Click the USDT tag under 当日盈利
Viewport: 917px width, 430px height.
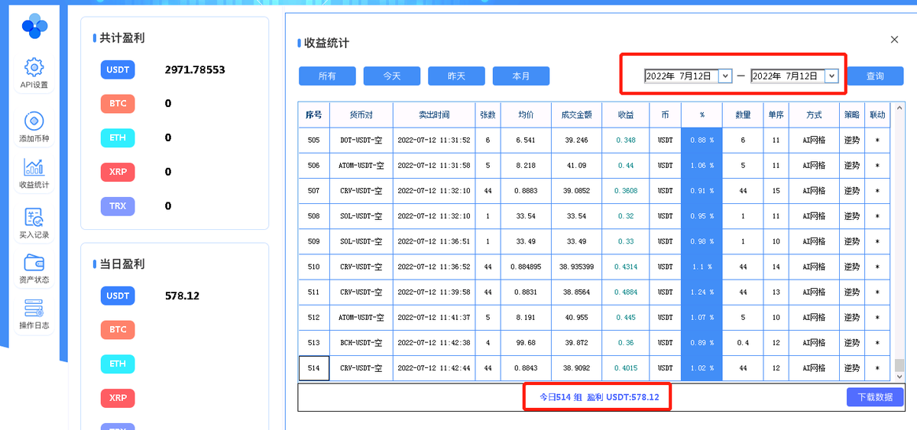coord(118,296)
